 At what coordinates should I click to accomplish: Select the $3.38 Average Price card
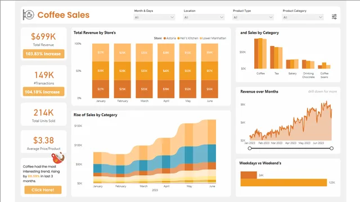(44, 142)
